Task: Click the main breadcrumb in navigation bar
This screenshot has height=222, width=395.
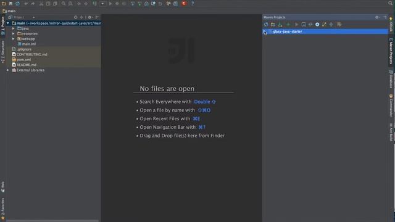Action: click(9, 11)
